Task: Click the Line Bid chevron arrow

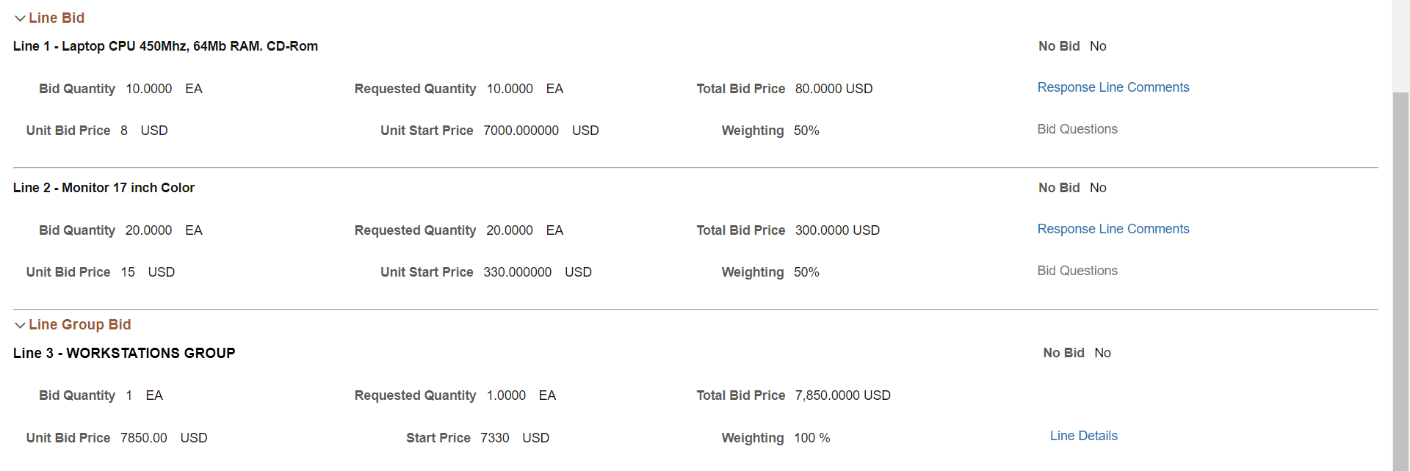Action: pyautogui.click(x=21, y=18)
